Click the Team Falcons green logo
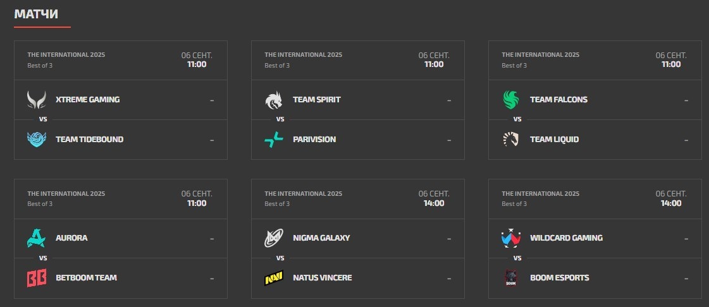Image resolution: width=709 pixels, height=307 pixels. click(510, 100)
